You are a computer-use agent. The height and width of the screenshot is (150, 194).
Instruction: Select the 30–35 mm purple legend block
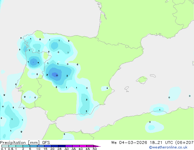[69, 146]
